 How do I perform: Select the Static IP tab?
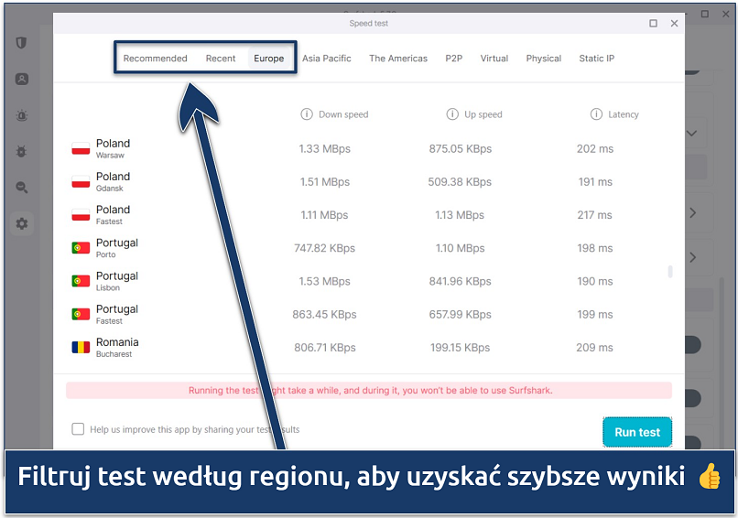(596, 59)
